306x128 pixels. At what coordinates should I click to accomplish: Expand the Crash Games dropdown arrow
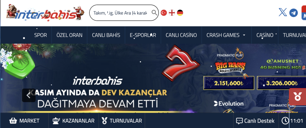tap(244, 35)
